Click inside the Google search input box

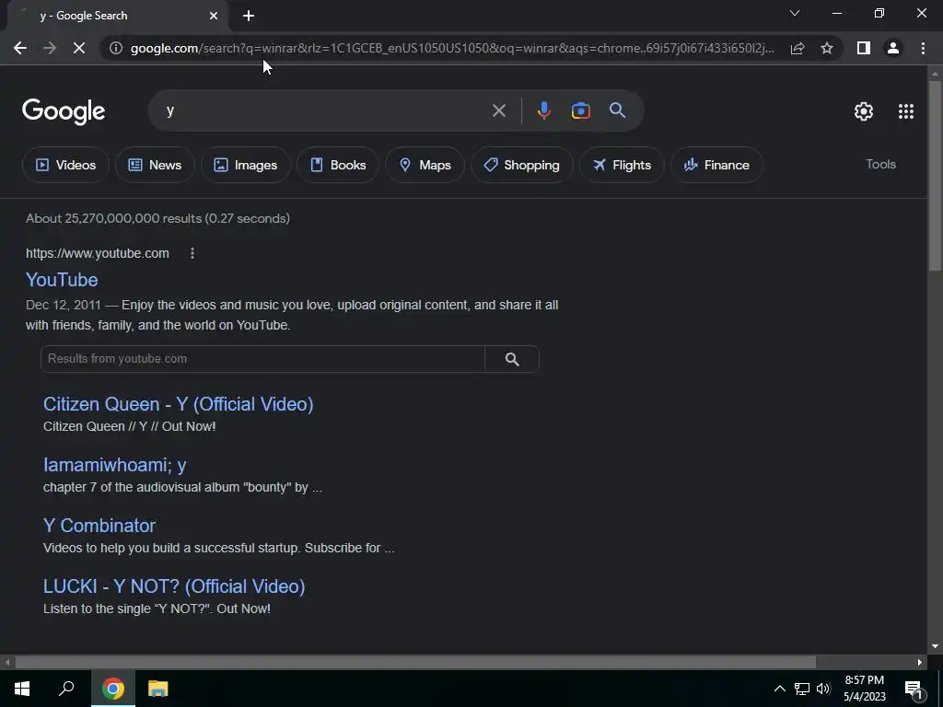click(325, 110)
